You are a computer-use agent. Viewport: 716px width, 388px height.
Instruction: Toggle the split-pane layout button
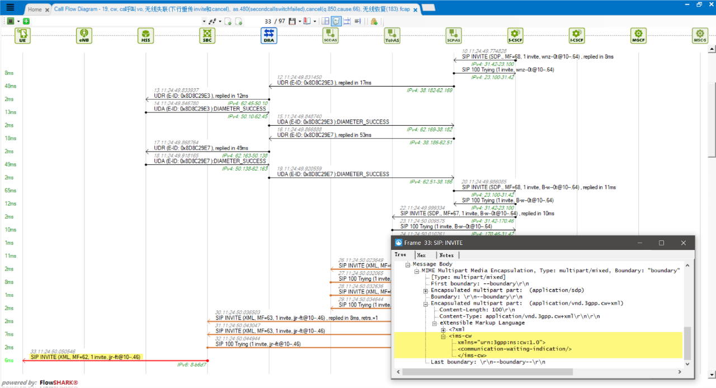coord(326,21)
